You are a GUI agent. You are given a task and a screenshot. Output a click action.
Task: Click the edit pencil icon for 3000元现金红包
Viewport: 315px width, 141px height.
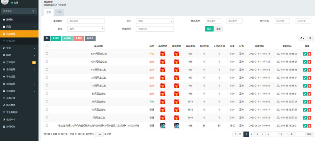[305, 54]
